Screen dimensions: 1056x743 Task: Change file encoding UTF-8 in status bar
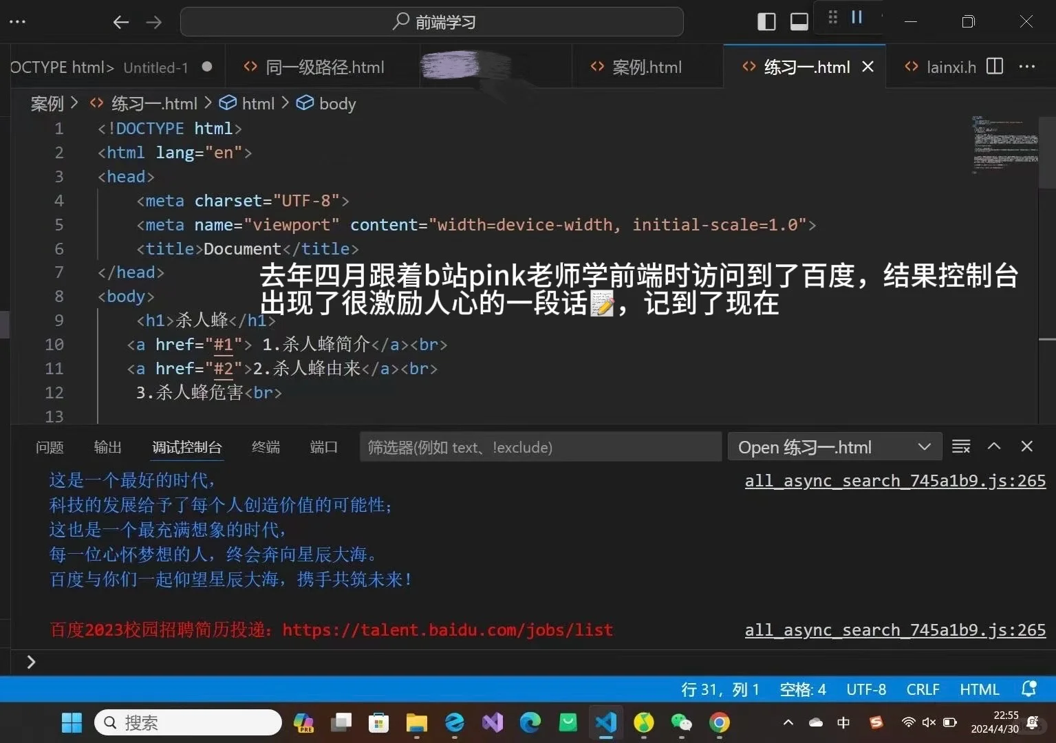[x=866, y=689]
